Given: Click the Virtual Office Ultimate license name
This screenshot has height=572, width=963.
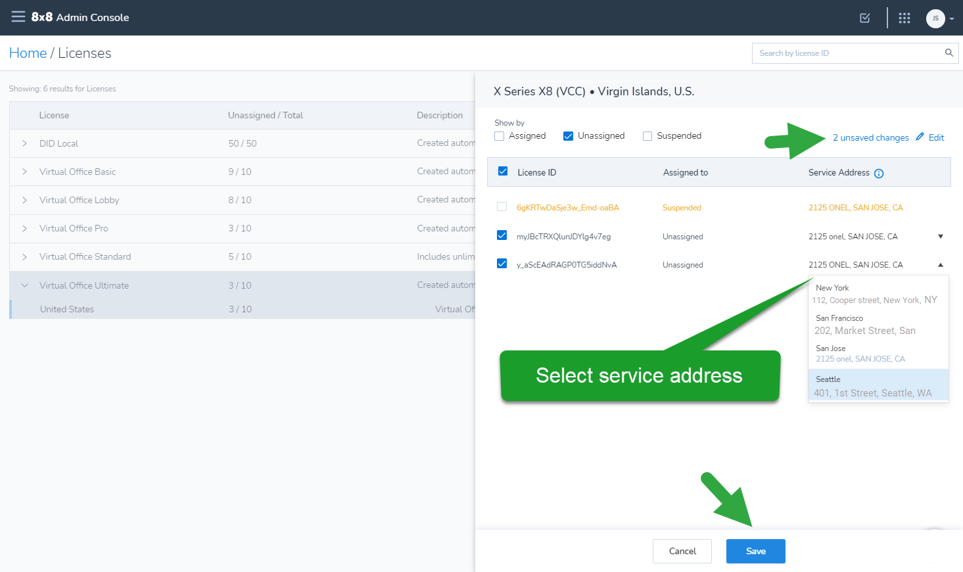Looking at the screenshot, I should click(84, 285).
